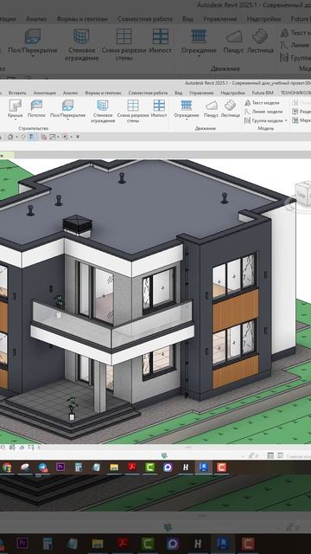Open Adobe Acrobat from the taskbar
Viewport: 311px width, 554px height.
[132, 467]
